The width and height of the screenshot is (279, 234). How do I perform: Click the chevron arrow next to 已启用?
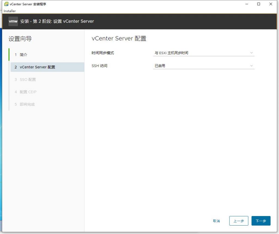(x=251, y=66)
